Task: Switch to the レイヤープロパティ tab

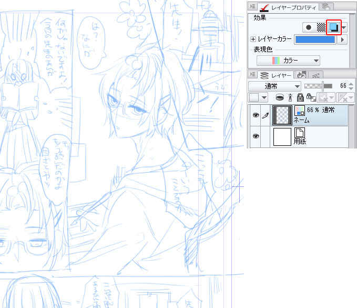Action: click(x=288, y=7)
